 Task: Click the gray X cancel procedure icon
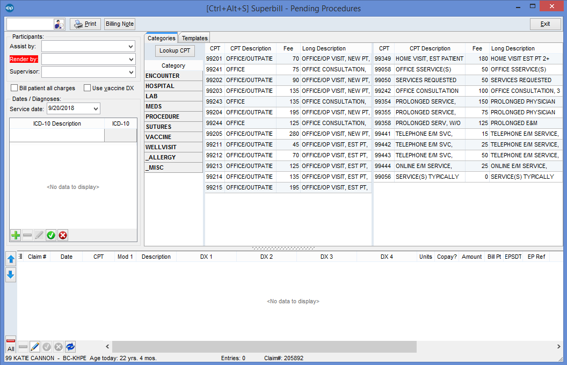(x=59, y=347)
